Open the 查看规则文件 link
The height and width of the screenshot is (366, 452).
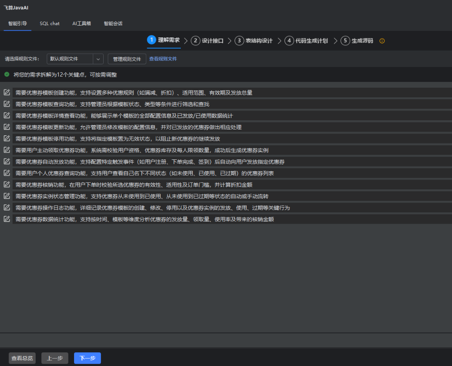[x=163, y=59]
